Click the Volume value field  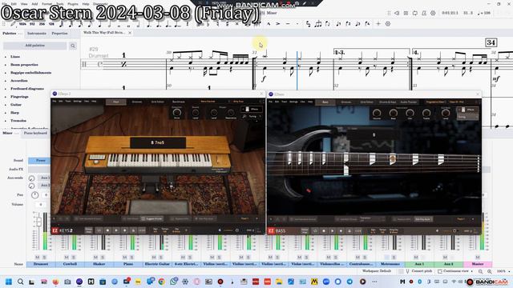[x=41, y=205]
